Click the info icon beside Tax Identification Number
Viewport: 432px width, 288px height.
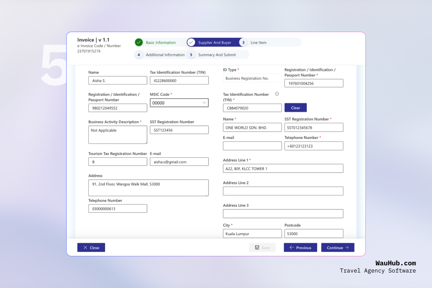point(277,94)
